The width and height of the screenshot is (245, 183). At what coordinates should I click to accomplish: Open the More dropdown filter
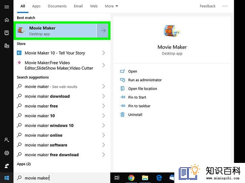[x=111, y=6]
